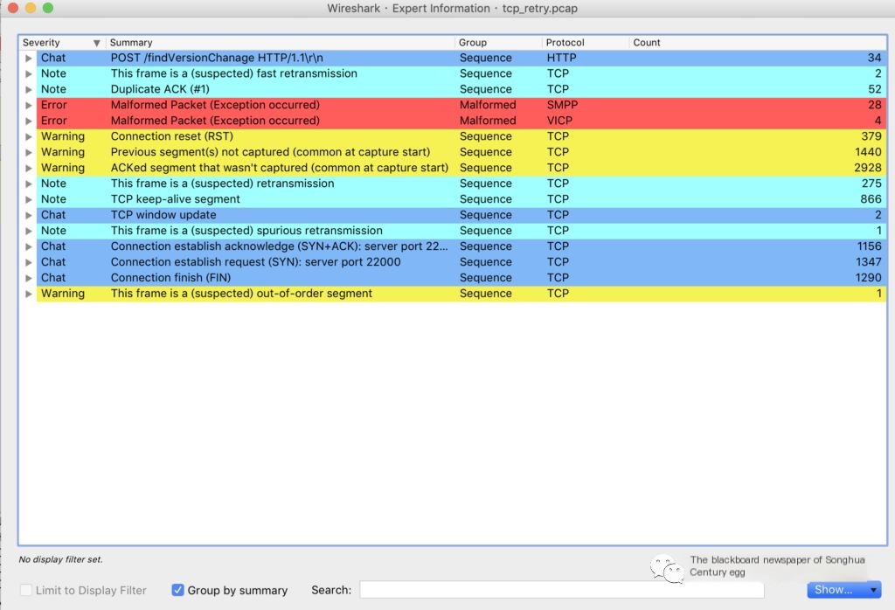
Task: Toggle the Limit to Display Filter checkbox
Action: pyautogui.click(x=25, y=590)
